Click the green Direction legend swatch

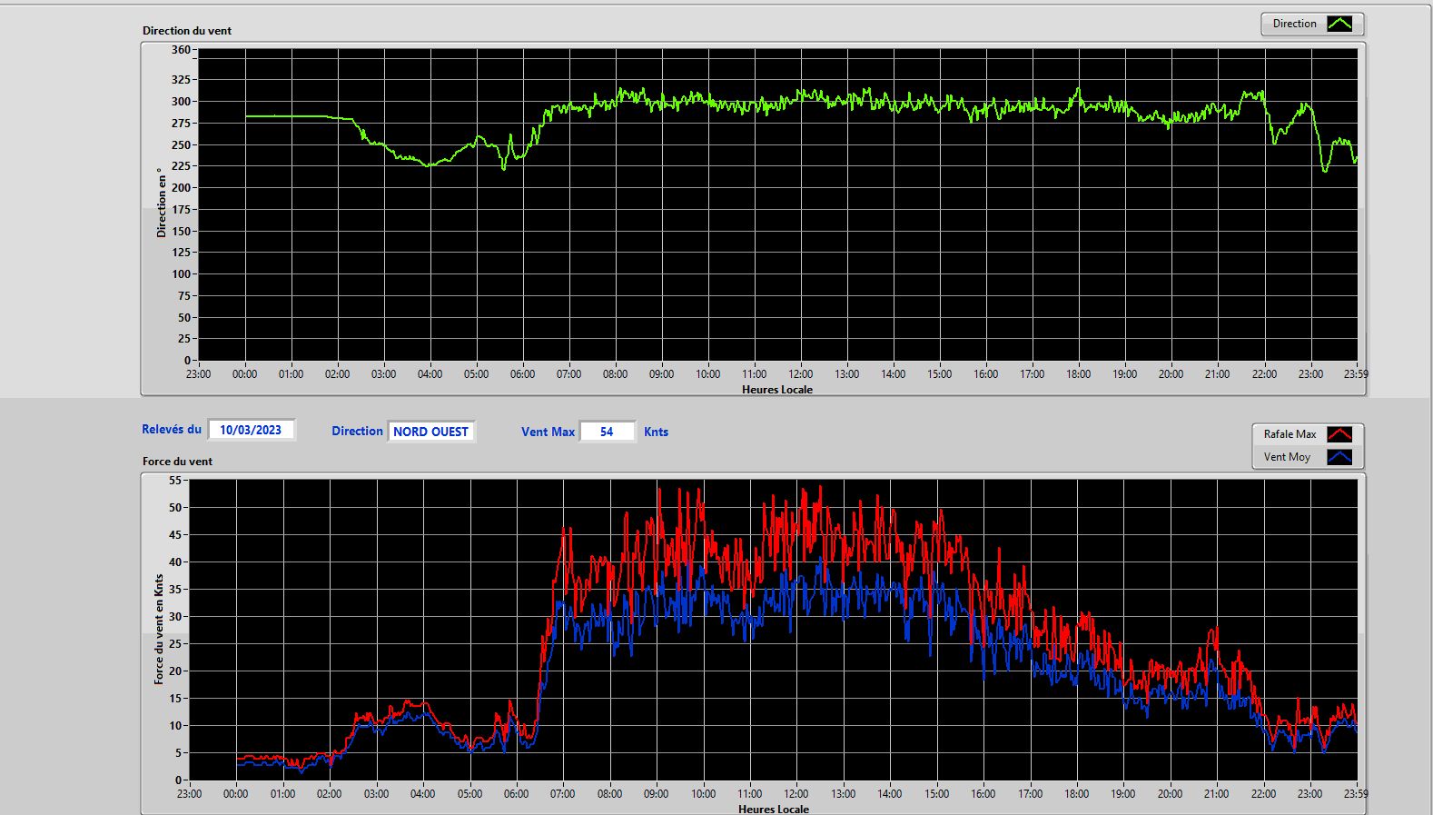pyautogui.click(x=1339, y=24)
